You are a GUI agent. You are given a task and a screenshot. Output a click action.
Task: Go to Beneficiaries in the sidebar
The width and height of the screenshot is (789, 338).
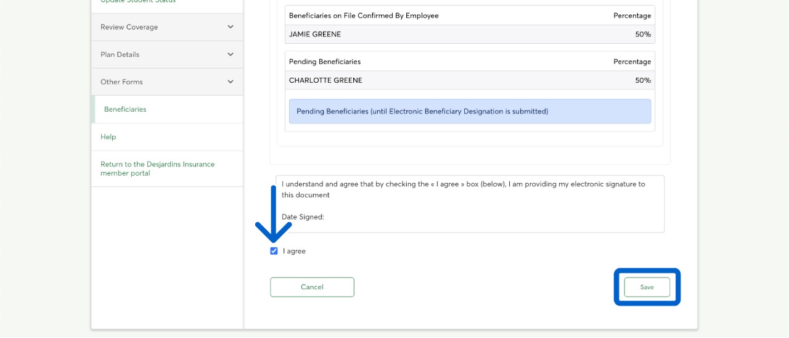pyautogui.click(x=125, y=109)
